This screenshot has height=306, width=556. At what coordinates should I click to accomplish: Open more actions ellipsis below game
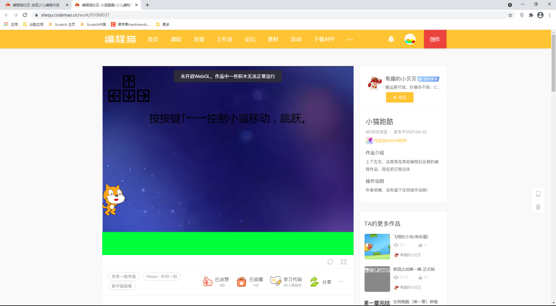pyautogui.click(x=341, y=281)
